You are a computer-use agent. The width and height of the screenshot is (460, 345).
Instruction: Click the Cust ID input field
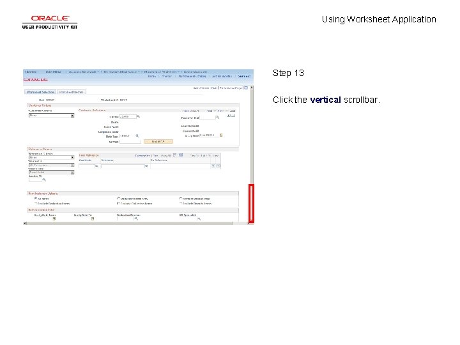point(128,116)
